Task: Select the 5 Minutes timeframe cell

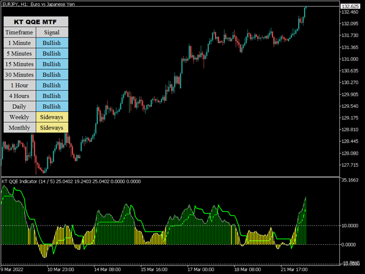Action: point(19,54)
